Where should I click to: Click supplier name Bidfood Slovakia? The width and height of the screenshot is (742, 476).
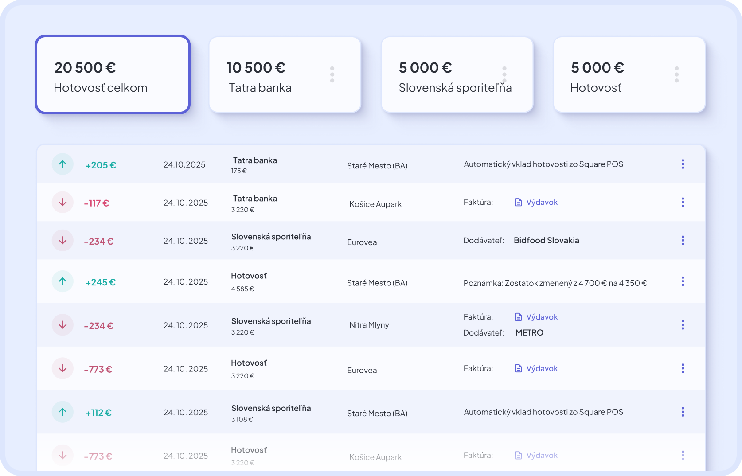[547, 241]
